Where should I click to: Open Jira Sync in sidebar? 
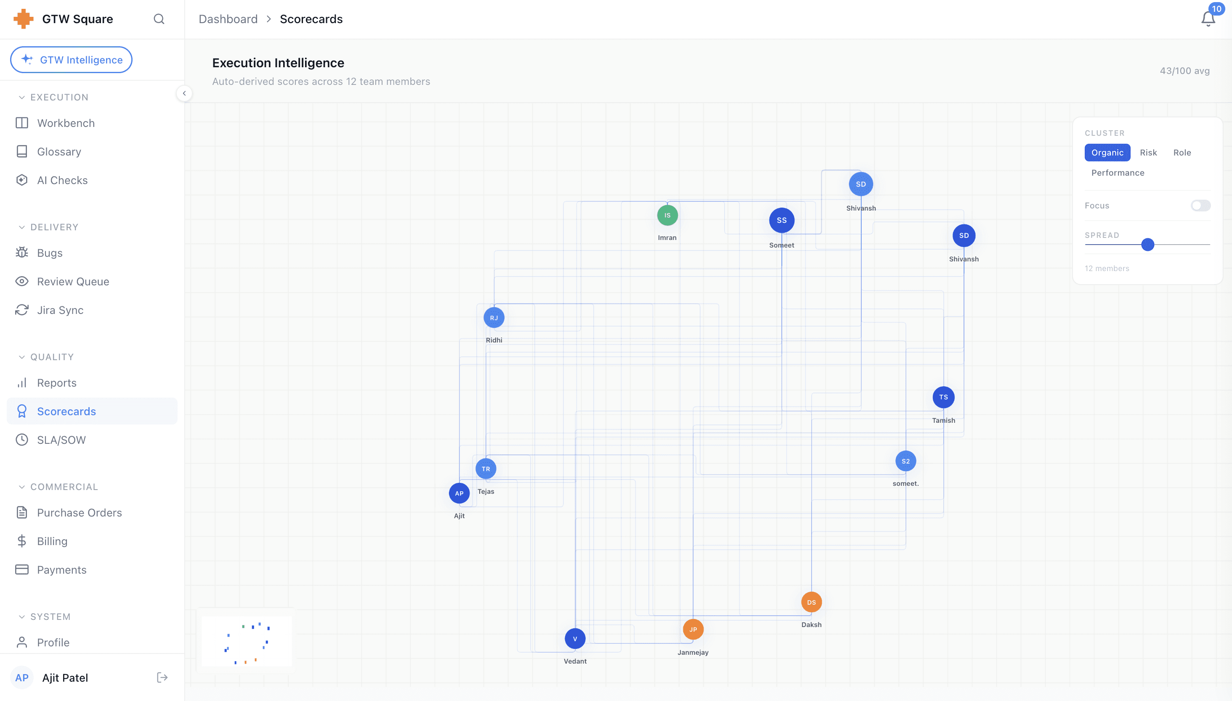pos(60,310)
